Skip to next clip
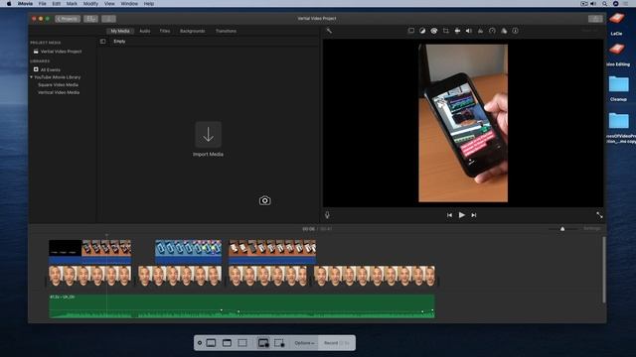The width and height of the screenshot is (636, 357). click(x=474, y=215)
